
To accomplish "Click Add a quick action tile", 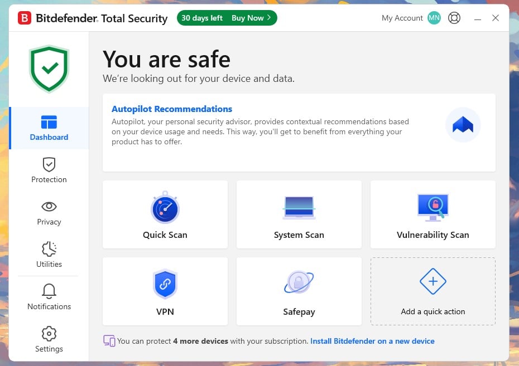I will tap(433, 291).
